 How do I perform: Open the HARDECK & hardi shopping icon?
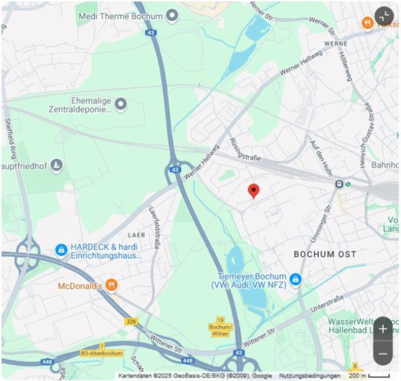61,250
